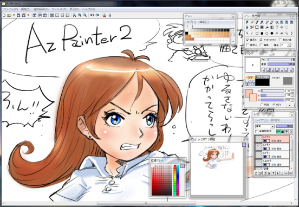
Task: Click the new file toolbar icon
Action: tap(4, 15)
